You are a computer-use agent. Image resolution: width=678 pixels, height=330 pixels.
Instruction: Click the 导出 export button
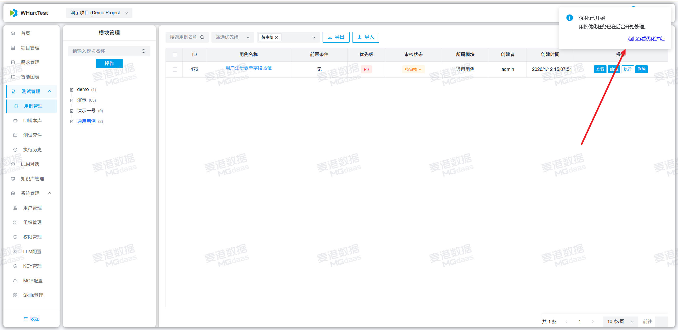[x=336, y=37]
